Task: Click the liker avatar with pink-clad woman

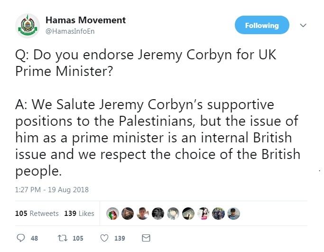Action: (x=204, y=214)
